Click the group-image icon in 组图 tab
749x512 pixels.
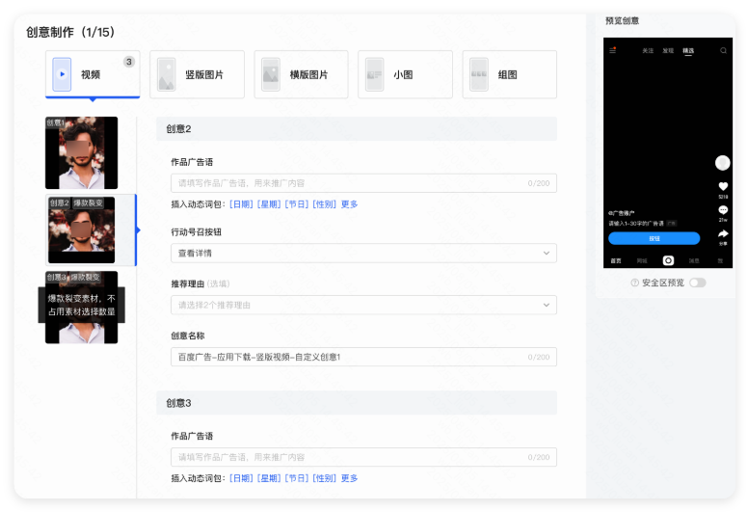479,74
